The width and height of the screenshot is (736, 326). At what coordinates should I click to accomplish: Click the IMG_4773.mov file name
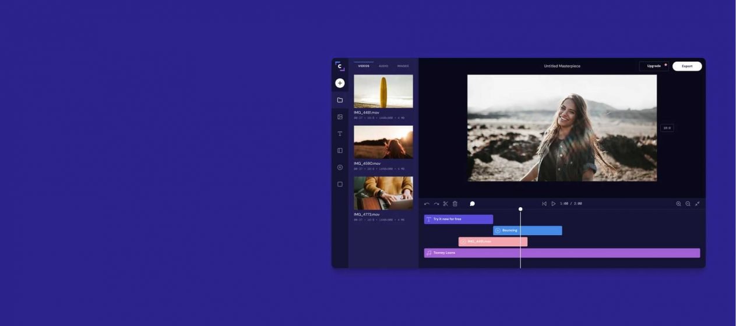point(367,214)
